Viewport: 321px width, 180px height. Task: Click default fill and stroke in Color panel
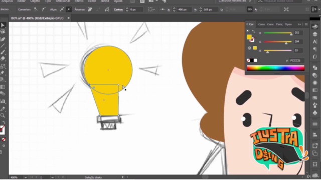(x=248, y=31)
